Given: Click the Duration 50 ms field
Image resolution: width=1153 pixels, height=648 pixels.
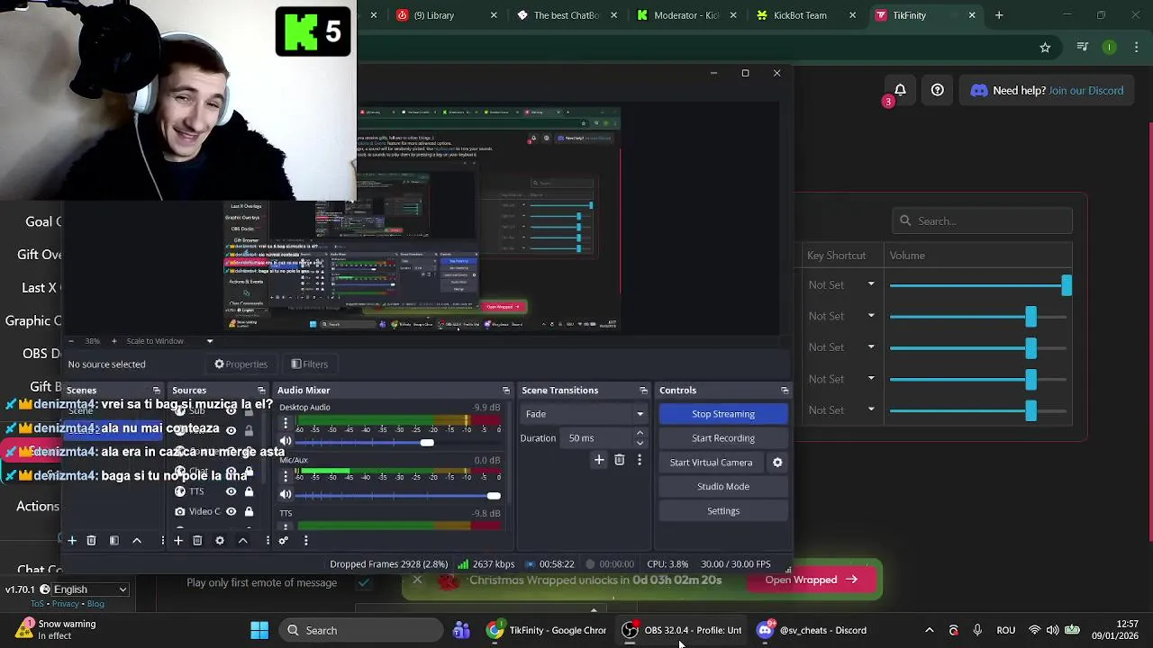Looking at the screenshot, I should coord(598,438).
